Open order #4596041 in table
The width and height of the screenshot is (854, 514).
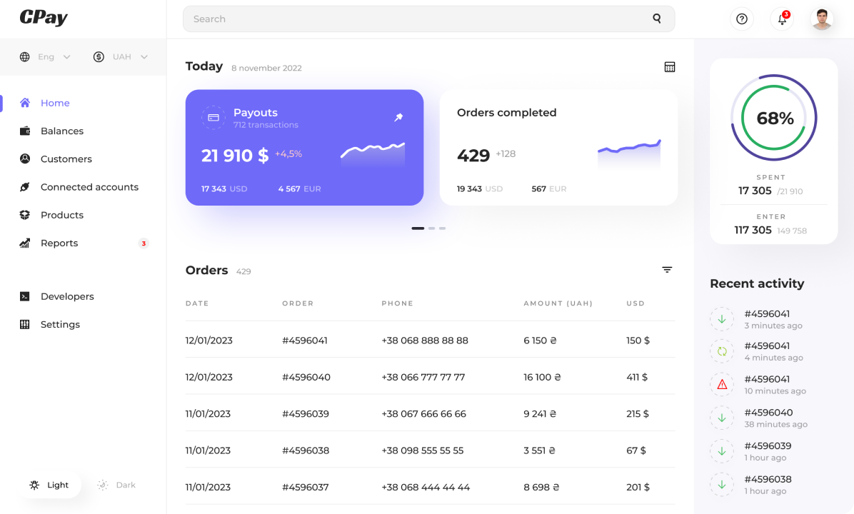(x=304, y=341)
